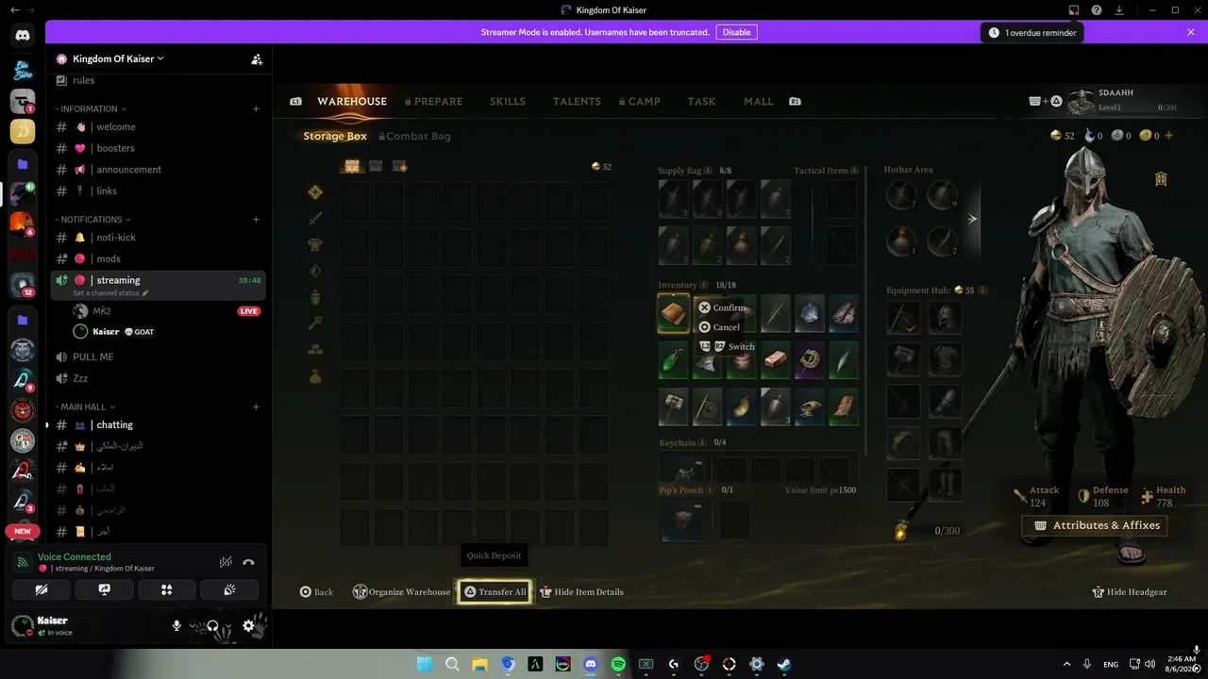1208x679 pixels.
Task: Open Discord direct messages home icon
Action: 23,36
